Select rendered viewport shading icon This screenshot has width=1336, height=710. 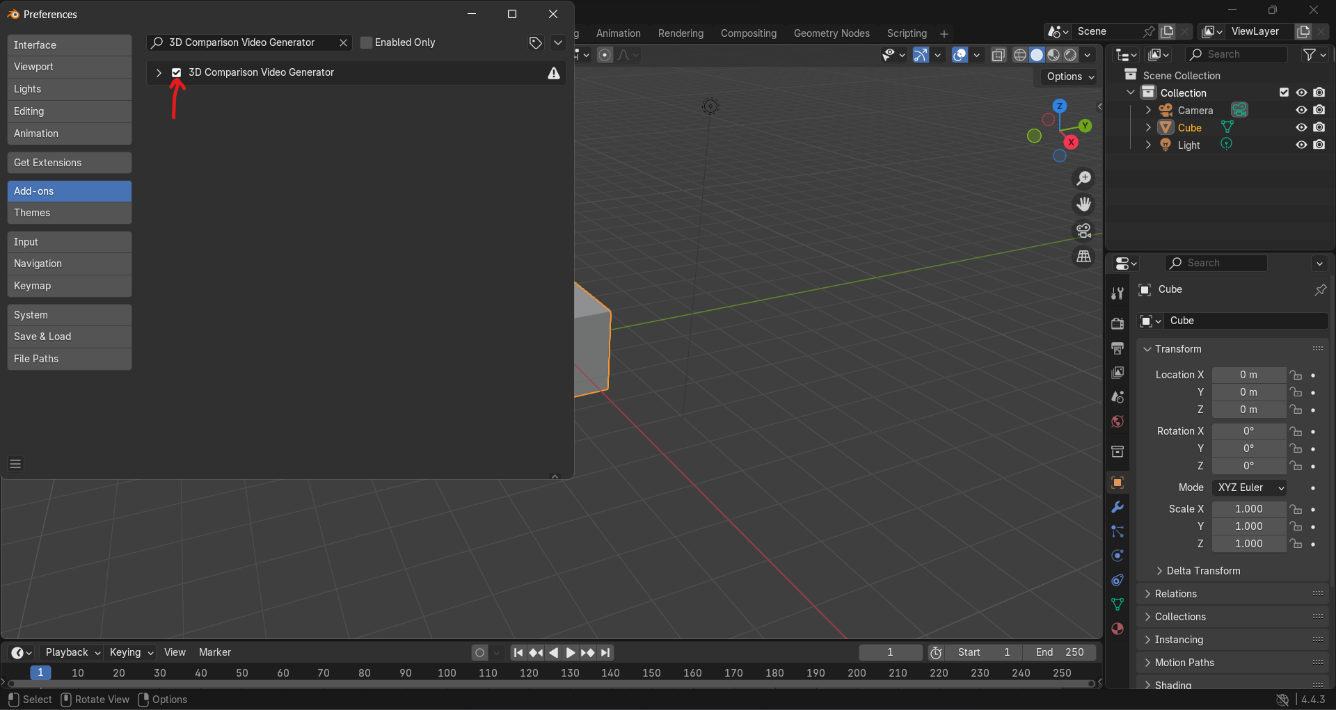[1070, 55]
